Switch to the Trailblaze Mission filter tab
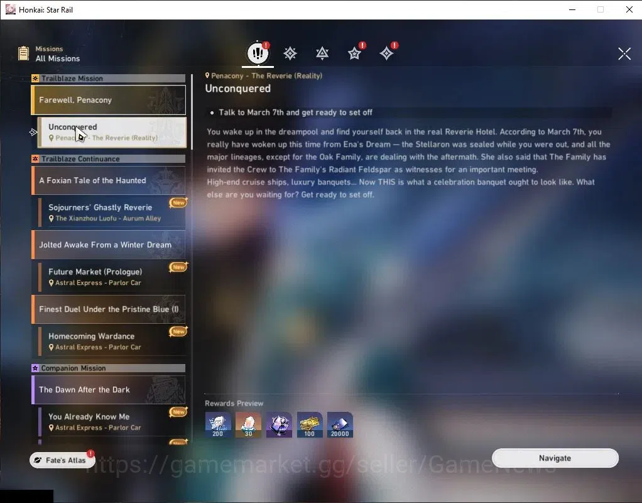 pos(290,53)
